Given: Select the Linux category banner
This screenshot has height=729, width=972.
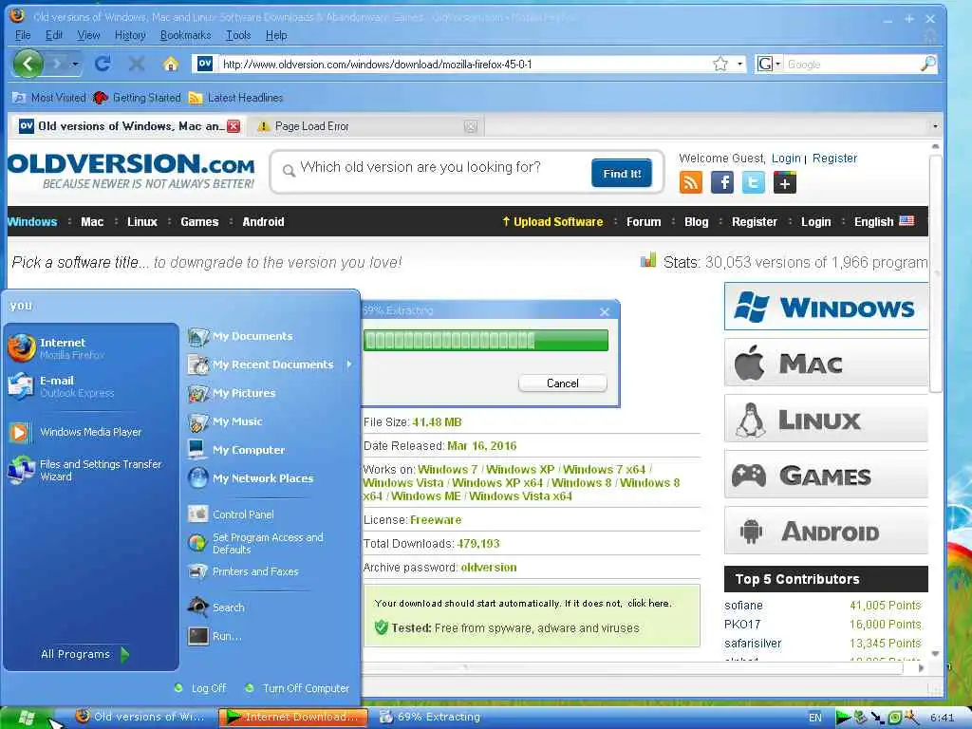Looking at the screenshot, I should tap(826, 420).
